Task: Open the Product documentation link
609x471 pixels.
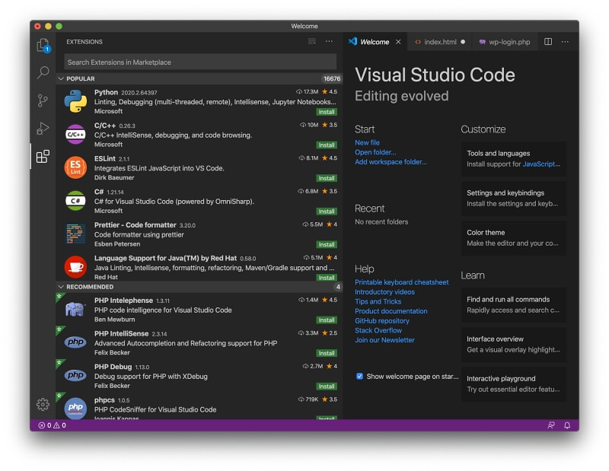Action: [391, 311]
